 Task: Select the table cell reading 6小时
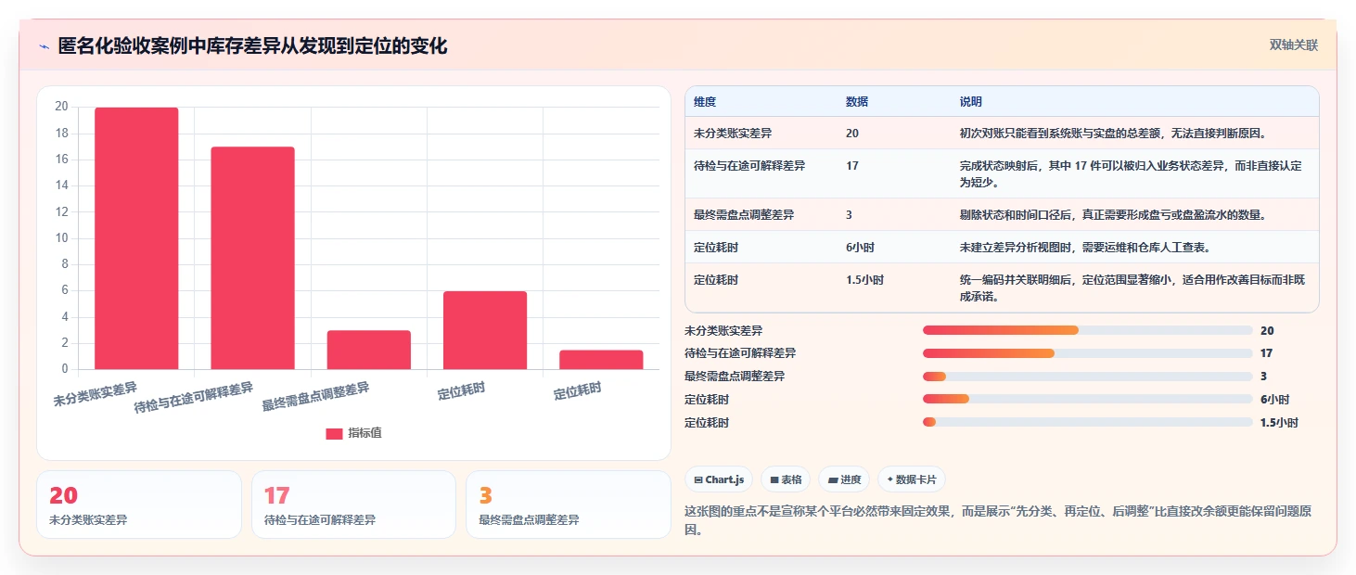(x=860, y=248)
